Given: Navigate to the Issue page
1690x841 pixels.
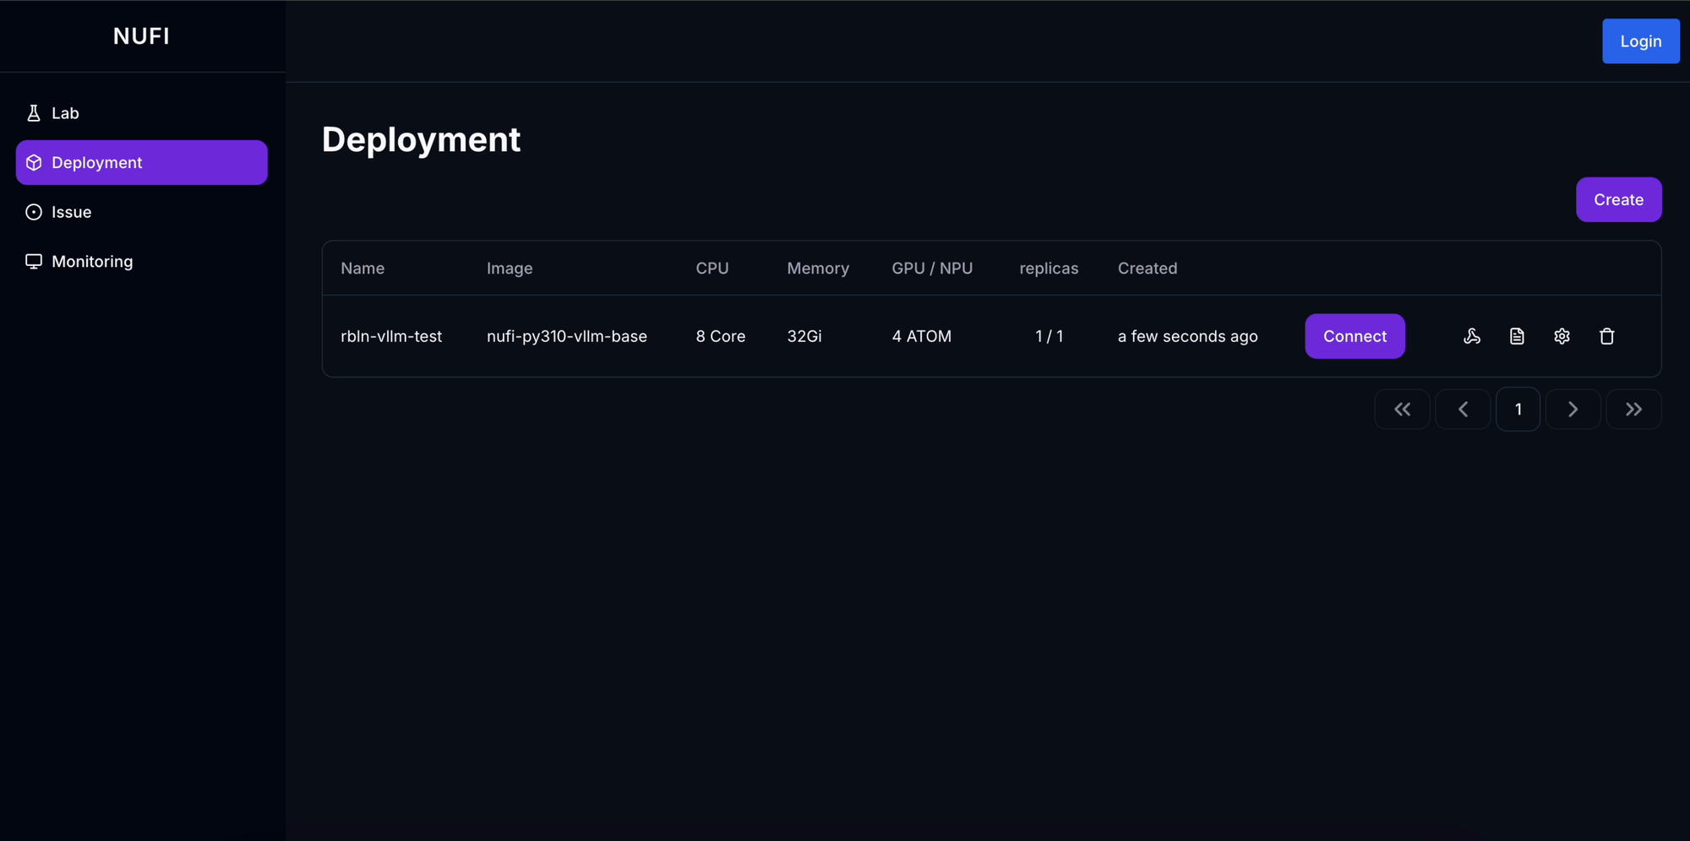Looking at the screenshot, I should coord(71,212).
